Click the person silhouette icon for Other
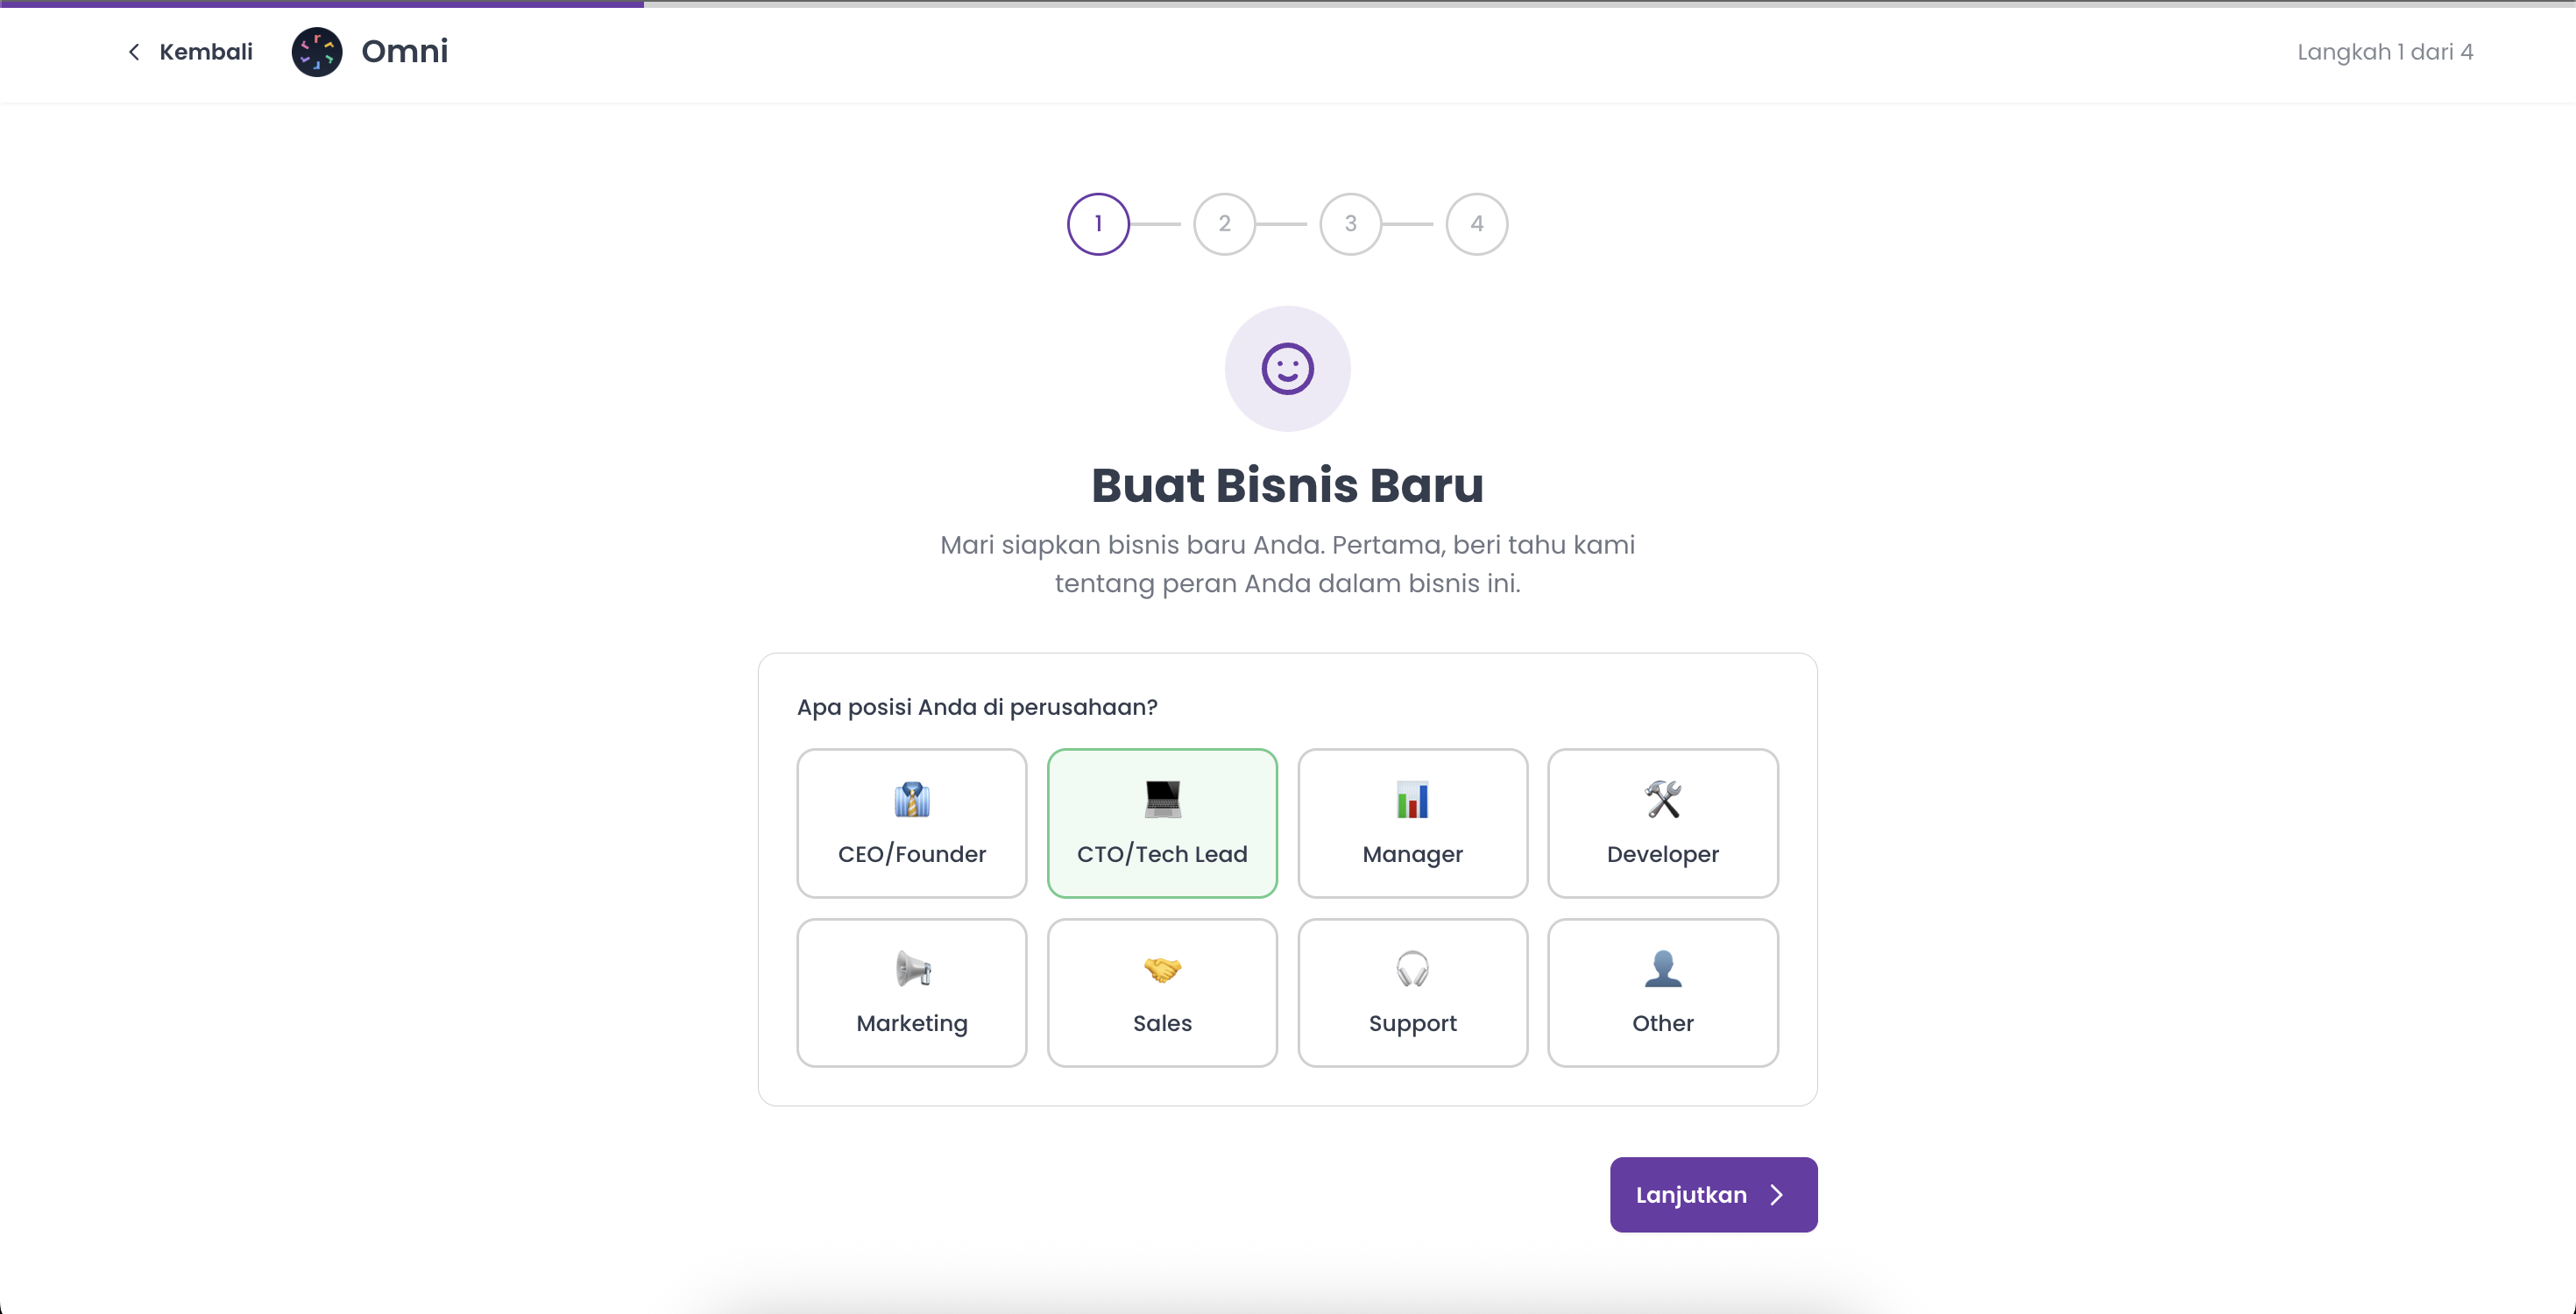The height and width of the screenshot is (1314, 2576). point(1663,969)
